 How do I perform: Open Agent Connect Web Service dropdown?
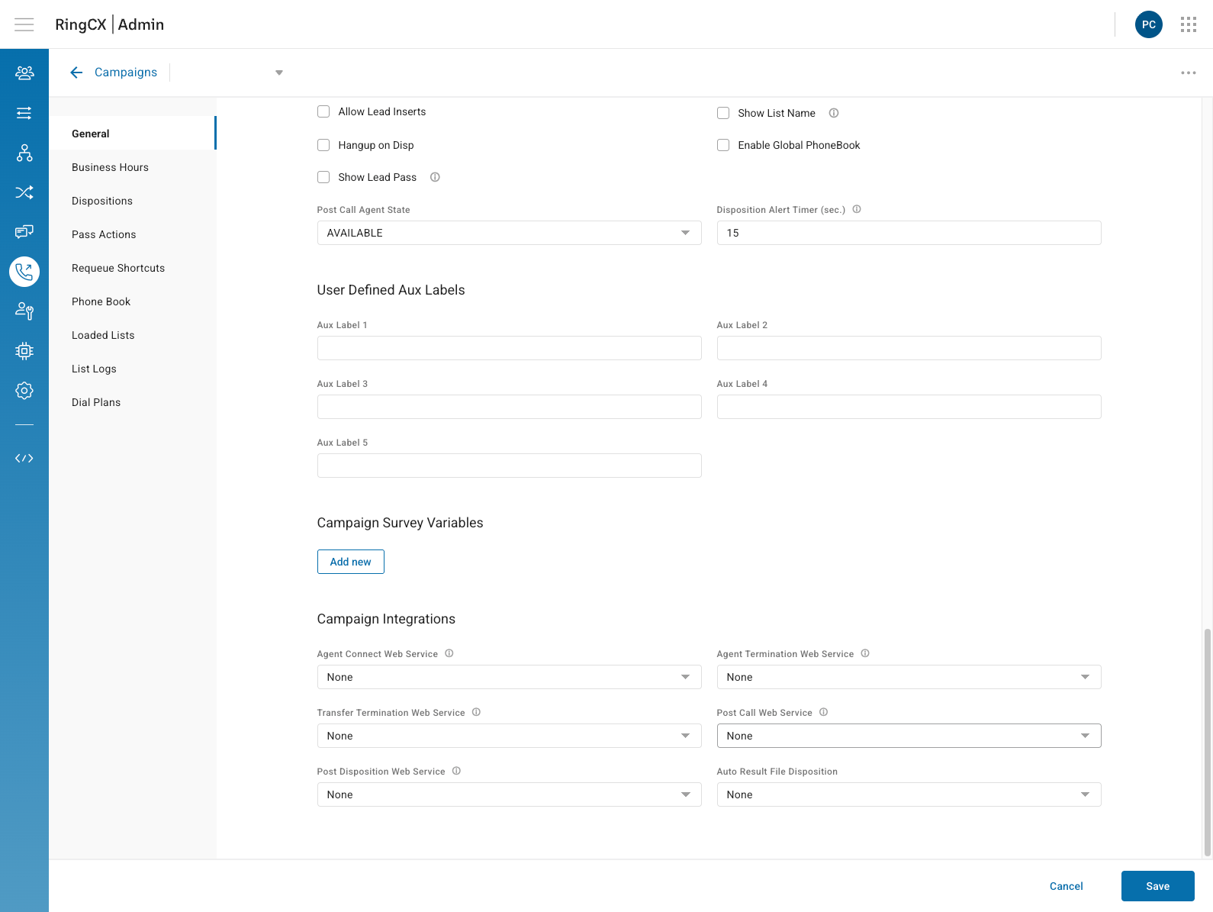(509, 677)
